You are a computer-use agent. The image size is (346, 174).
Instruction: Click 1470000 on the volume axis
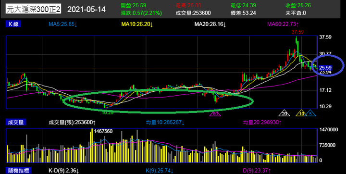click(329, 130)
